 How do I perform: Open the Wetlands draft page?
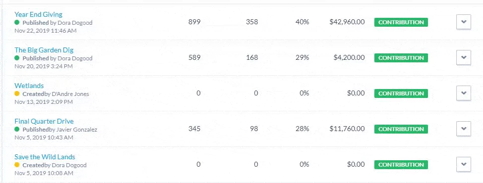pos(29,86)
